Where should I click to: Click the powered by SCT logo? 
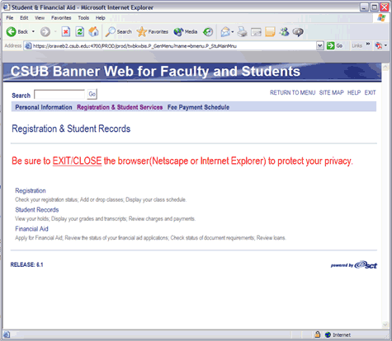354,265
